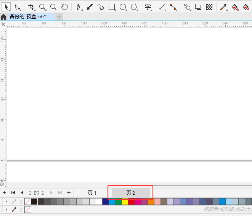Apply the cyan color swatch
The width and height of the screenshot is (252, 216).
pyautogui.click(x=112, y=202)
